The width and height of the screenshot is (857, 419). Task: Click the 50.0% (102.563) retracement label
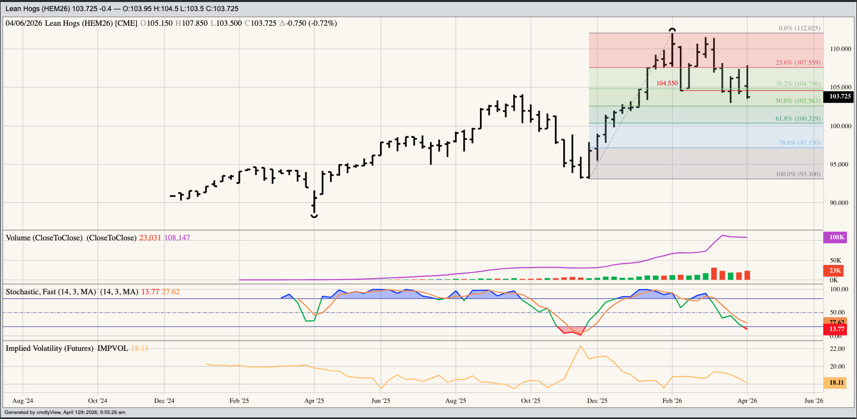click(797, 101)
